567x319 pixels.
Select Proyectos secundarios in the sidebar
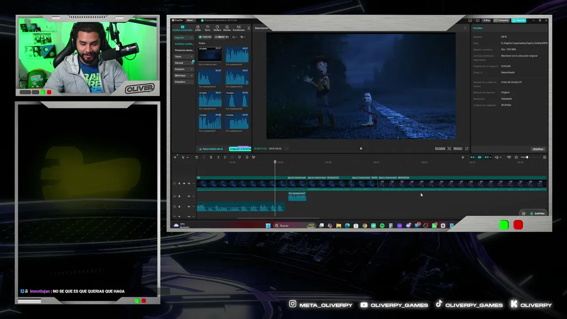tap(184, 50)
